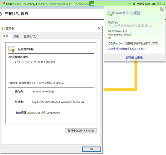Click the certificate ribbon icon beside 証明書の情報
This screenshot has width=166, height=155.
pos(12,49)
